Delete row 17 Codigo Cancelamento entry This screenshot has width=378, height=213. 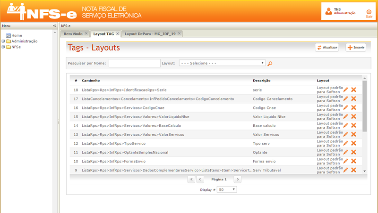point(353,98)
